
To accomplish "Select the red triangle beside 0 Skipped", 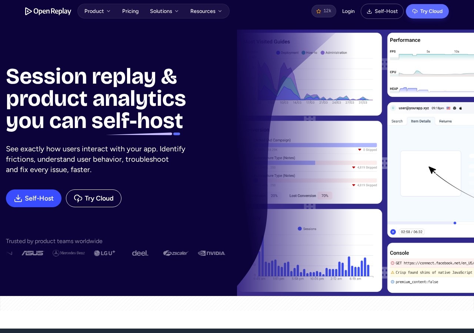I will point(360,150).
